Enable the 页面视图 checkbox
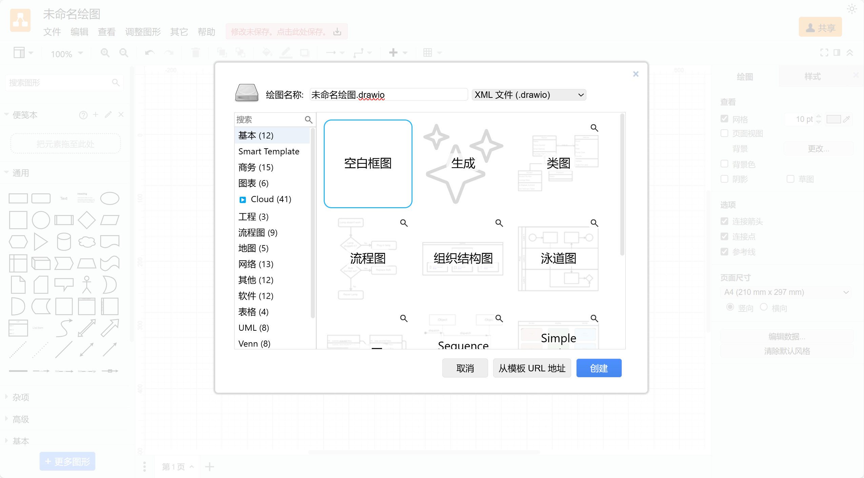This screenshot has width=864, height=478. (x=724, y=133)
